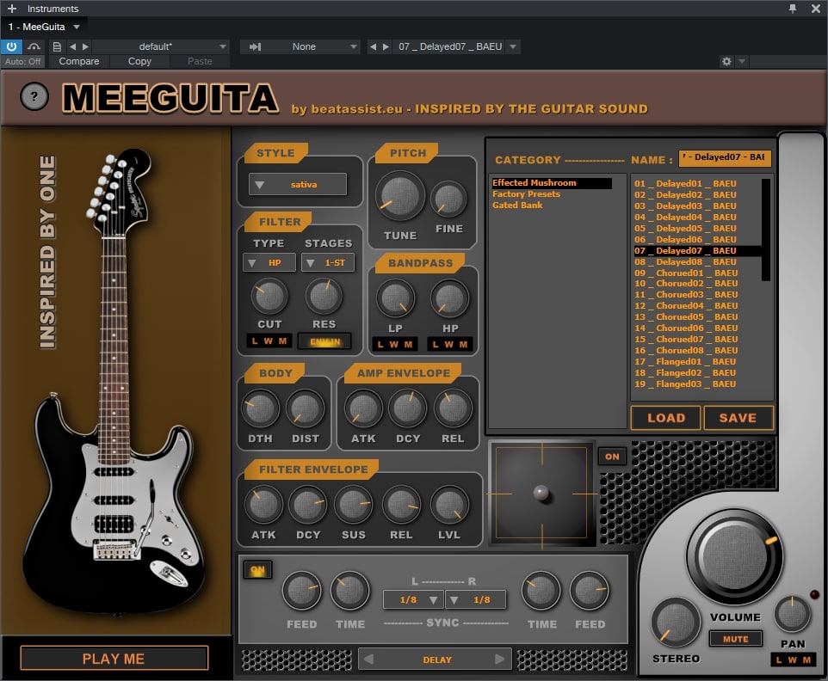This screenshot has width=828, height=681.
Task: Click the preset NAME text field
Action: tap(725, 157)
